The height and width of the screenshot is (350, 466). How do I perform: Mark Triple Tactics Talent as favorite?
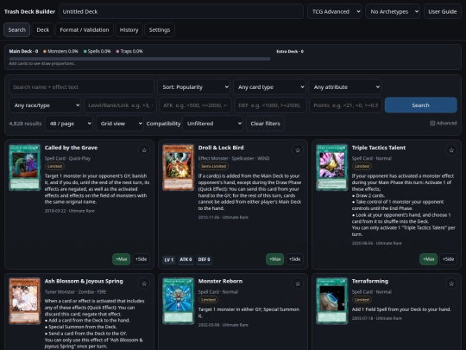tap(451, 150)
